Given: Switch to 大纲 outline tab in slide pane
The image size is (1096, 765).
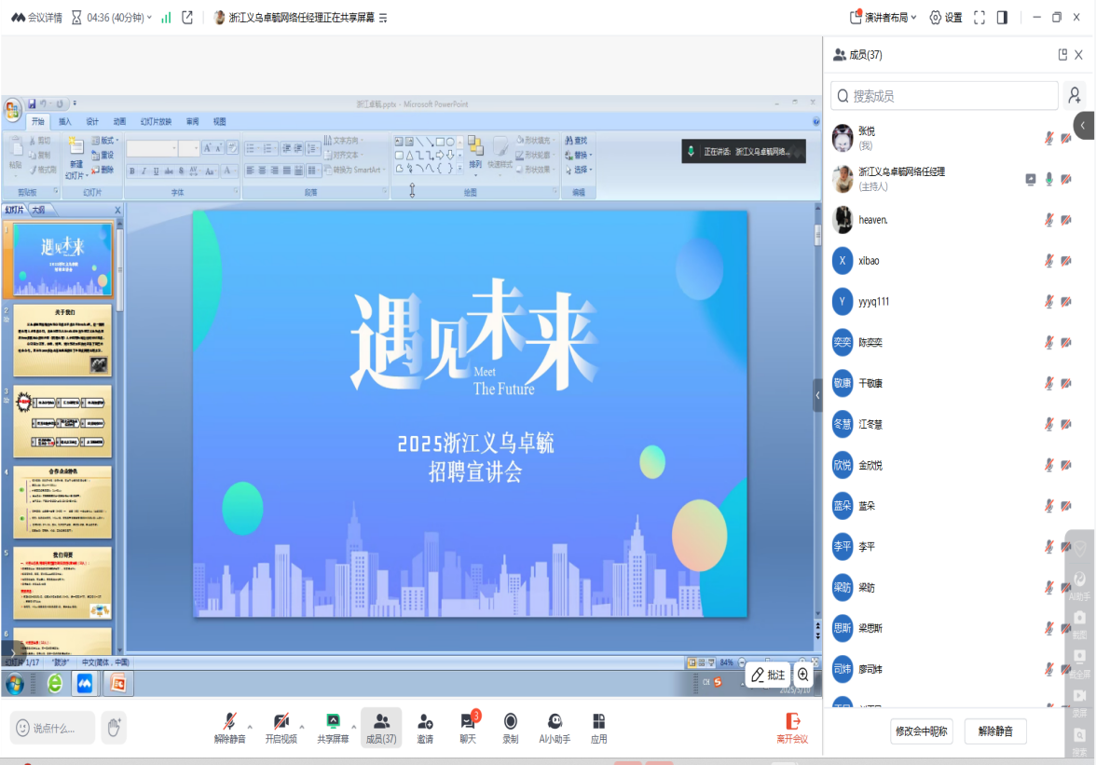Looking at the screenshot, I should tap(39, 210).
